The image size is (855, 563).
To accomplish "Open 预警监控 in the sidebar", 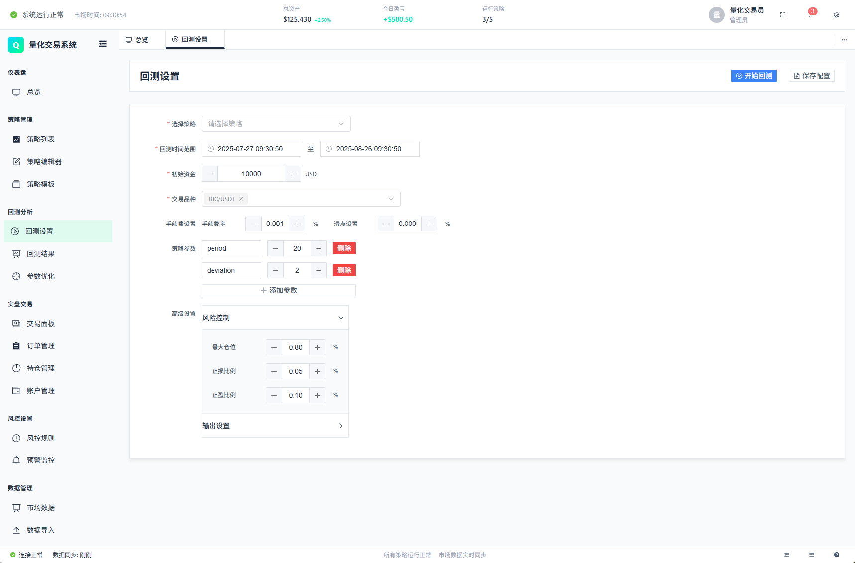I will (58, 460).
